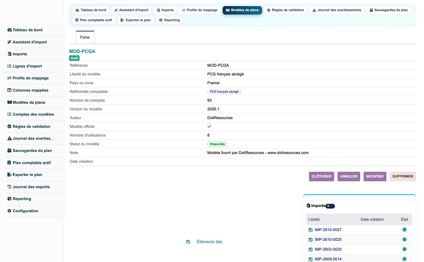Open import IMP-2609-0014 link
Screen dimensions: 424x262
pos(328,259)
